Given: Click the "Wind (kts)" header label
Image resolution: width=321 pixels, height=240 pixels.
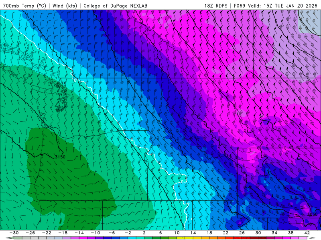Looking at the screenshot, I should pos(65,6).
